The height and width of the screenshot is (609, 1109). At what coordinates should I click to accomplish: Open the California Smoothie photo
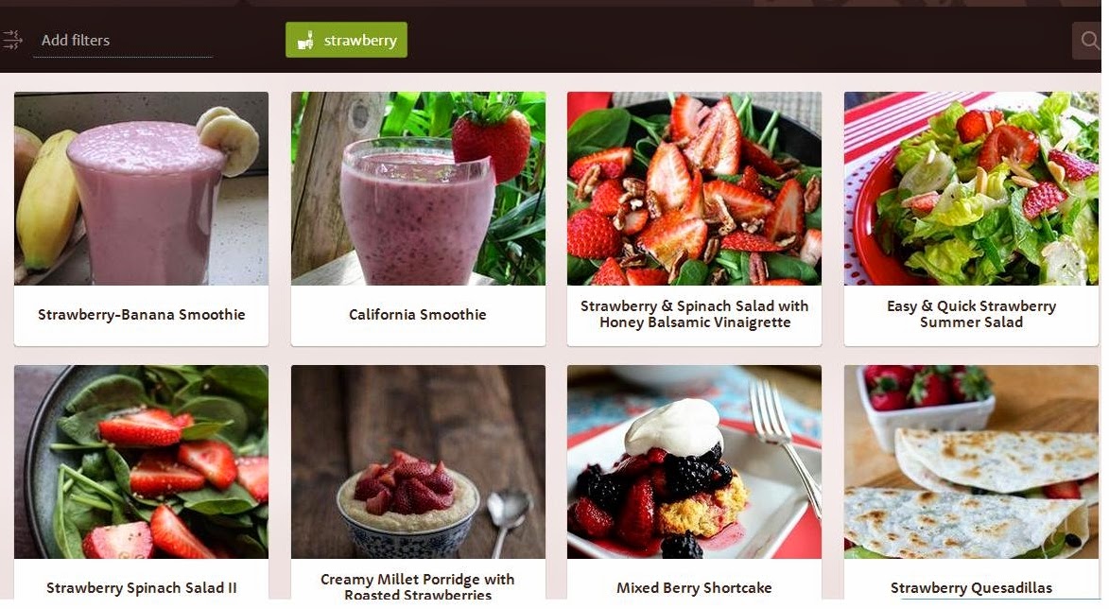click(x=418, y=189)
